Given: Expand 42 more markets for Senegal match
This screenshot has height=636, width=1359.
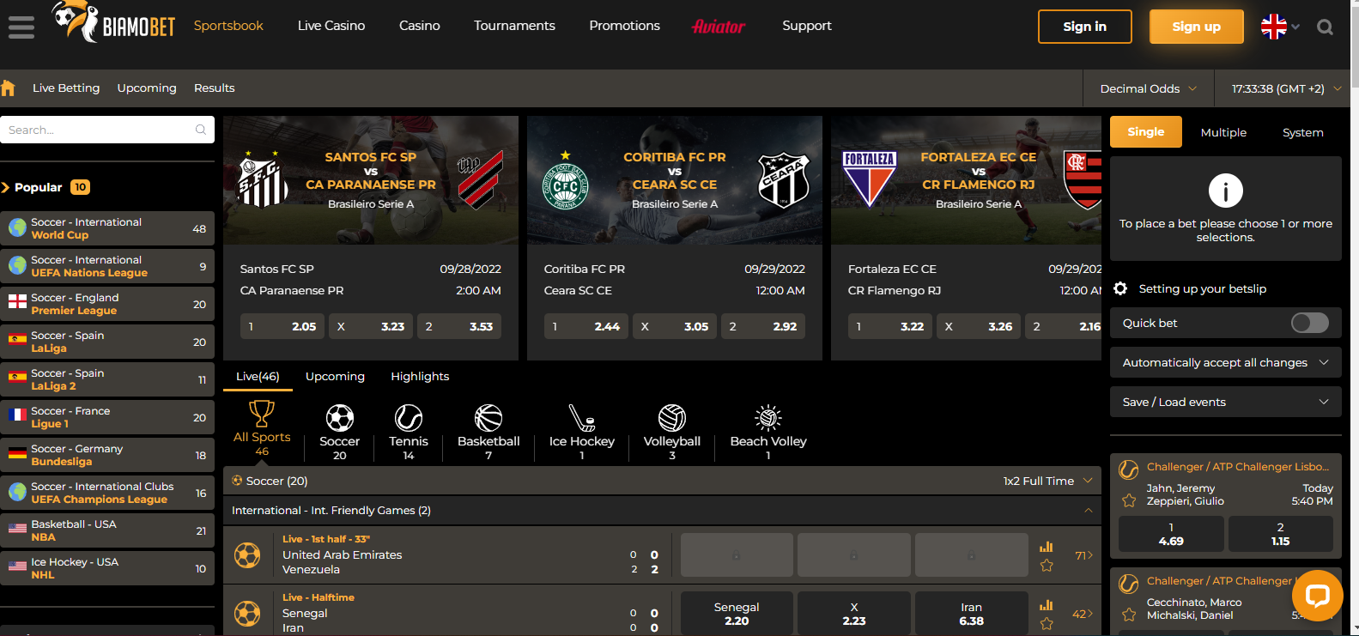Looking at the screenshot, I should (1083, 614).
